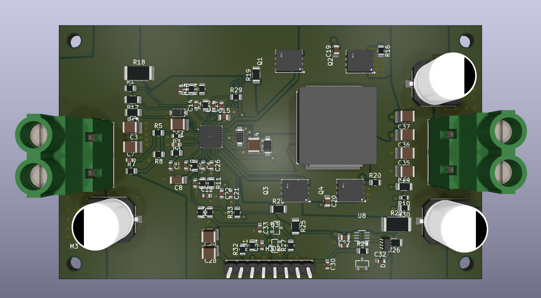The width and height of the screenshot is (541, 298).
Task: Select the Q2 MOSFET package
Action: (360, 61)
